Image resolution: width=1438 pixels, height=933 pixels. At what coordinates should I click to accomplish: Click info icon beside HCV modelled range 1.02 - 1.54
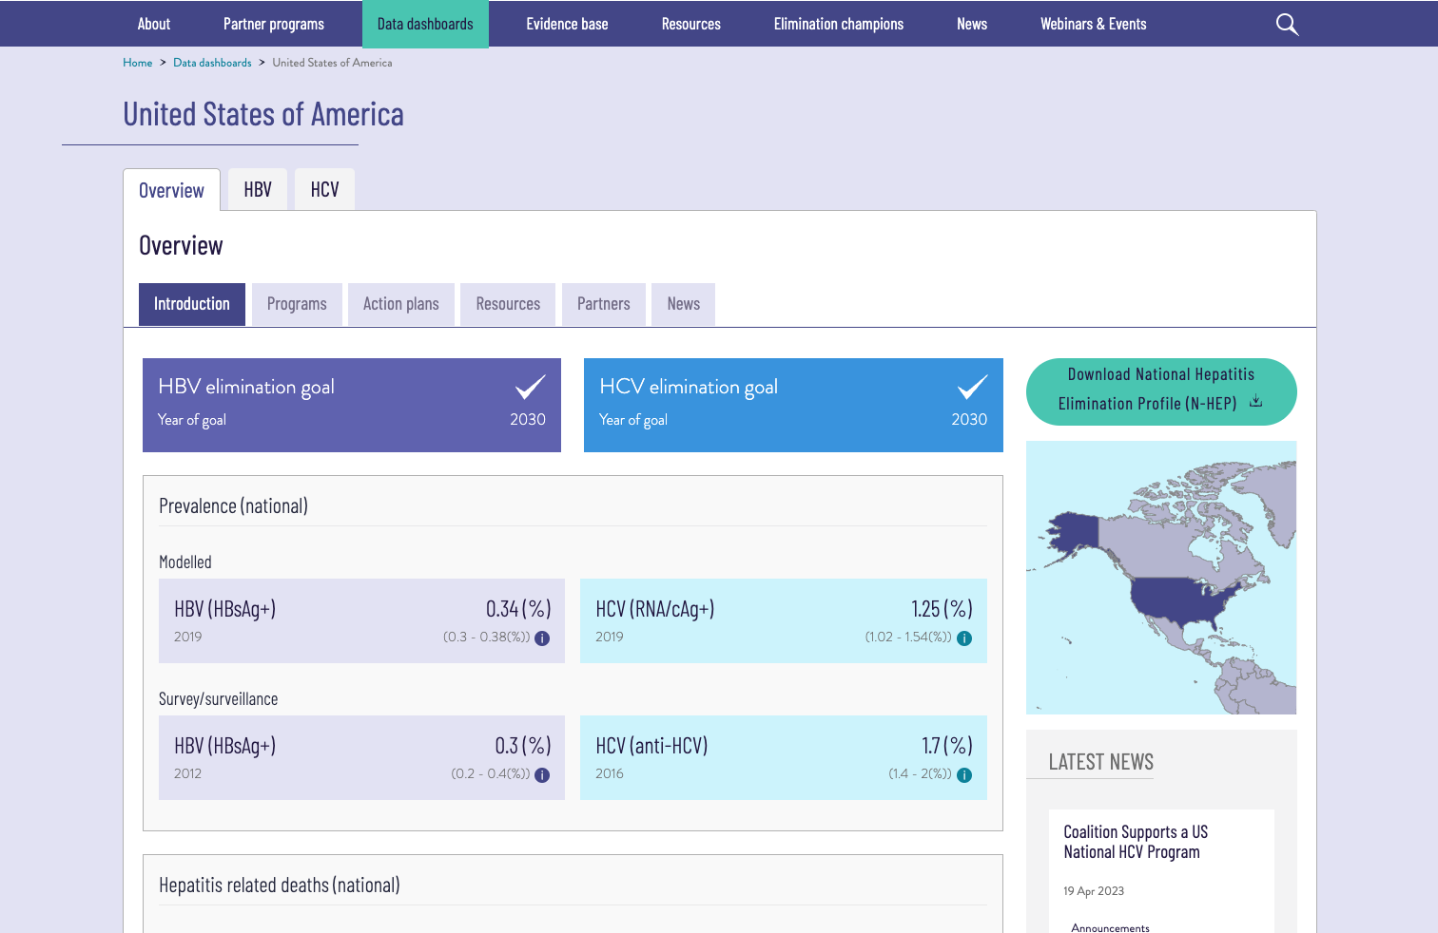click(x=964, y=638)
